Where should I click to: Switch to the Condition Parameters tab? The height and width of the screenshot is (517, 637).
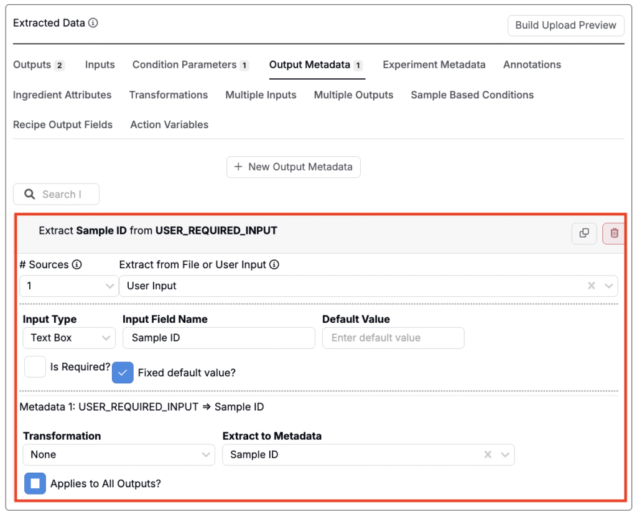pos(190,65)
